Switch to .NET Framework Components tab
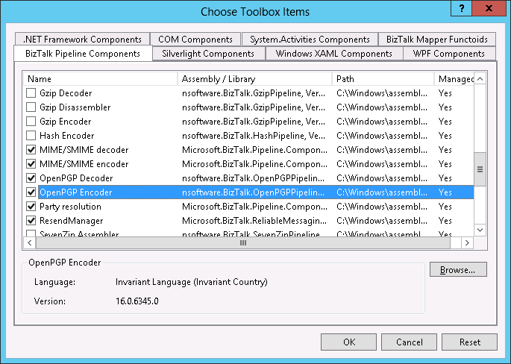 tap(82, 40)
